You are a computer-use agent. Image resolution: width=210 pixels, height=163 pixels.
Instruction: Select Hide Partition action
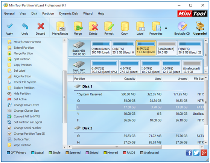pyautogui.click(x=19, y=94)
